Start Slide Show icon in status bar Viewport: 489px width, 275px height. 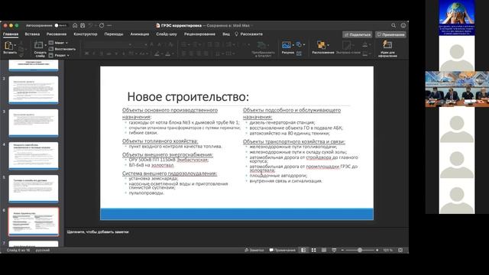[334, 250]
